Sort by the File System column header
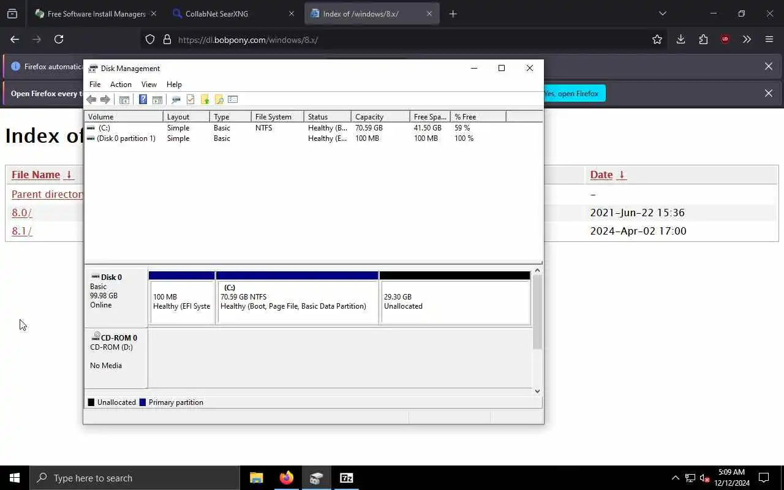 277,116
